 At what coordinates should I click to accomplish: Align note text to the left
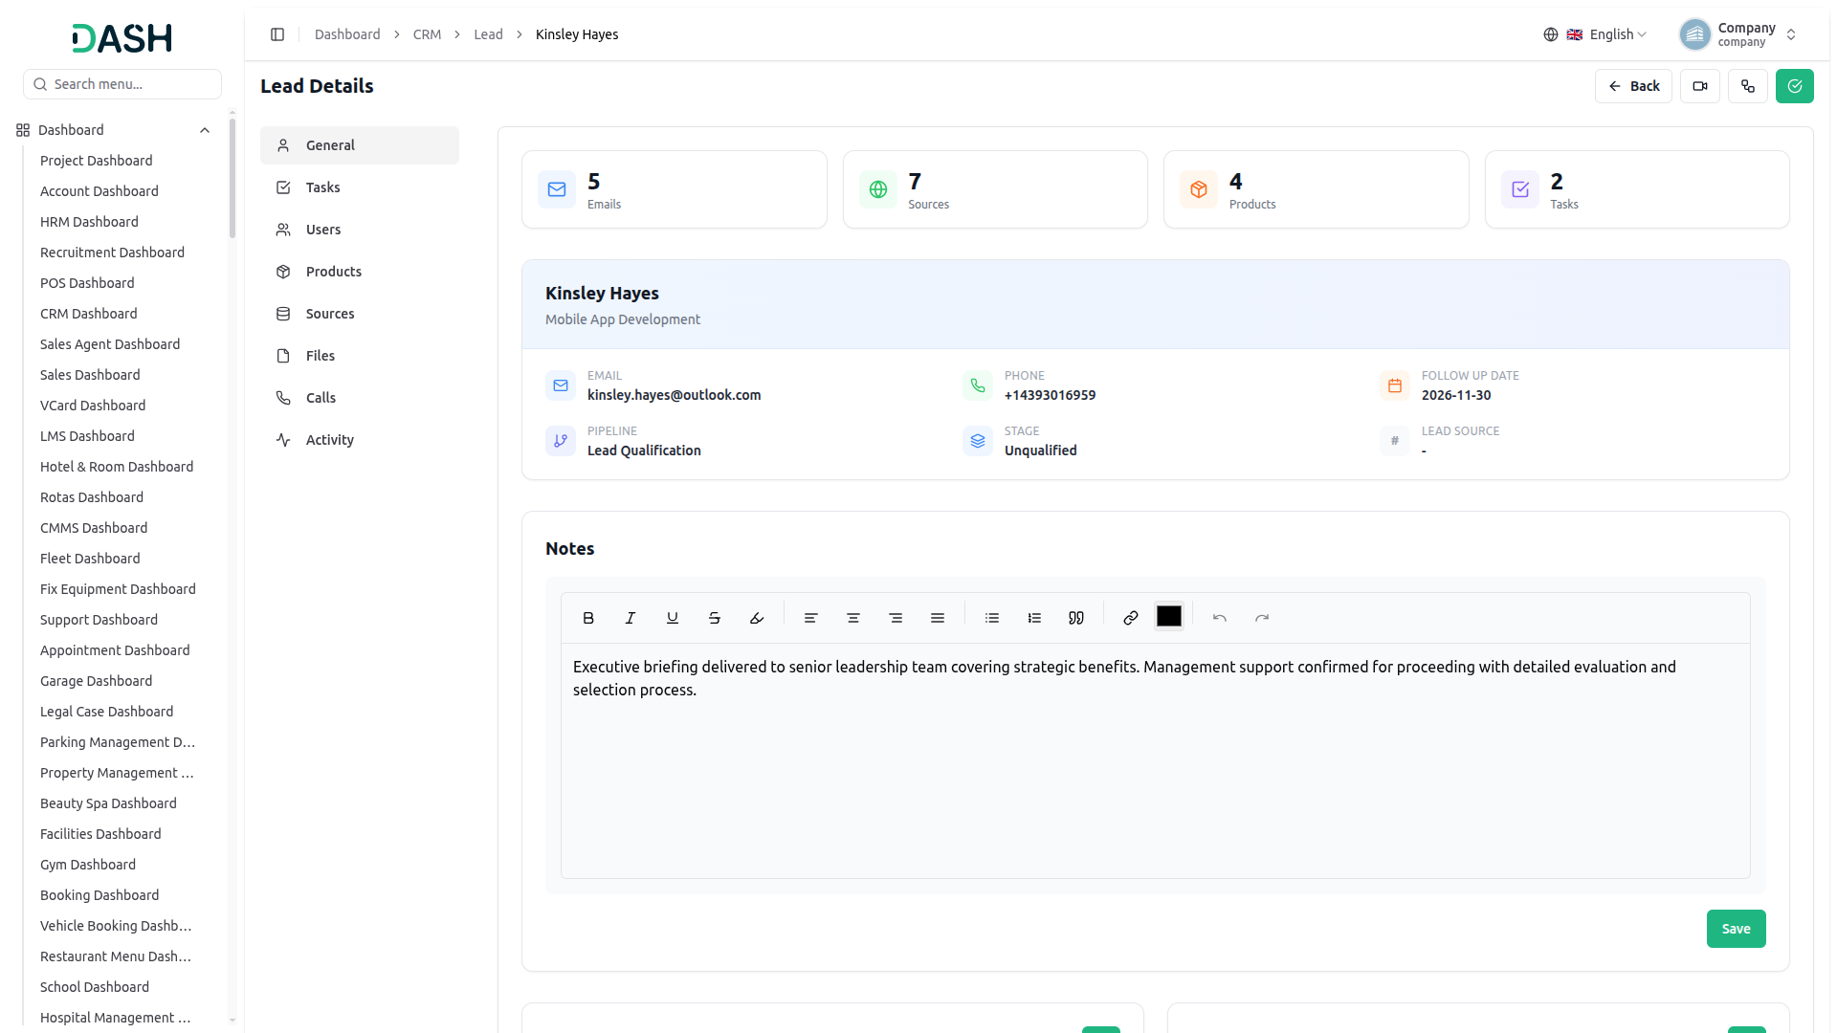pos(811,618)
